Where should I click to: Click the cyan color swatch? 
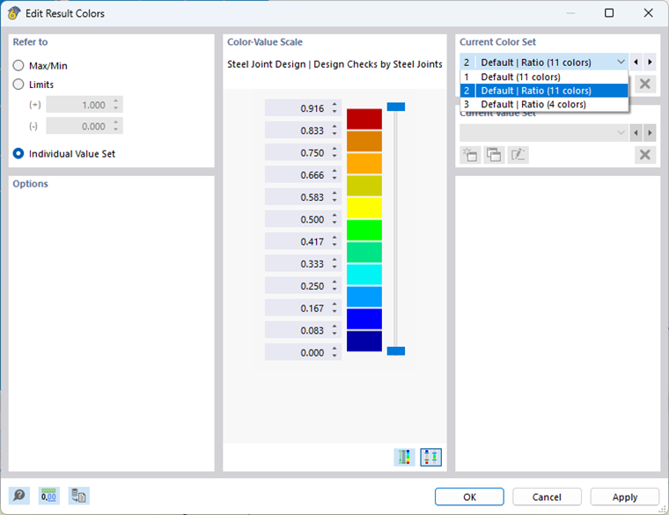pyautogui.click(x=364, y=275)
